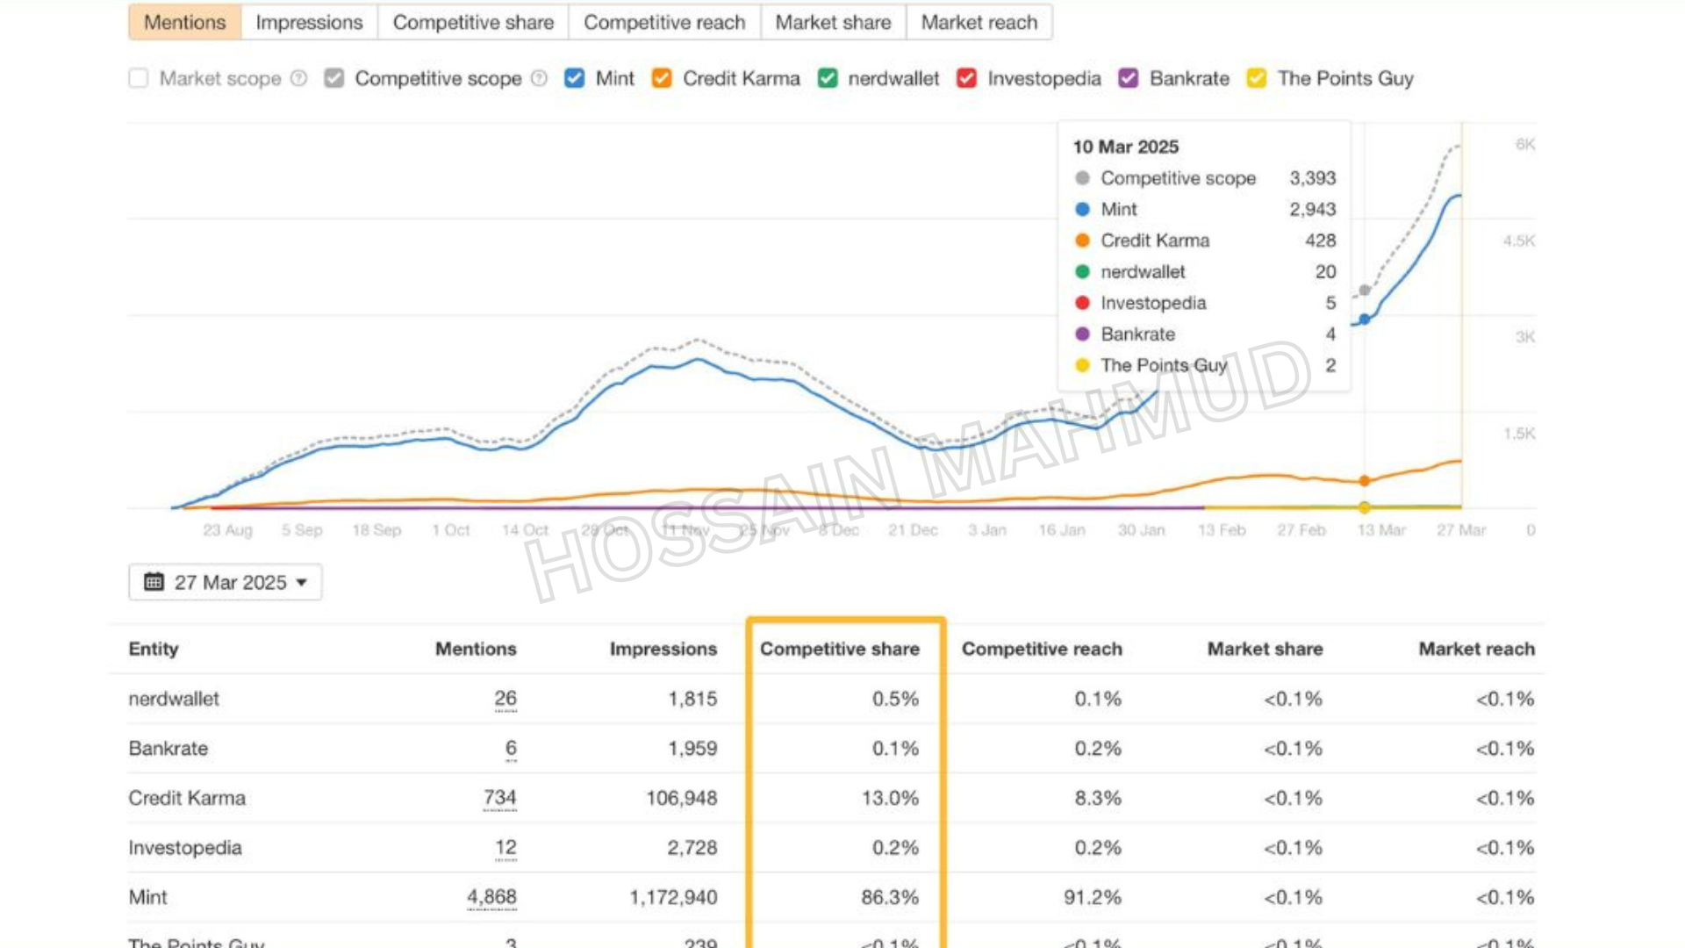
Task: Open nerdwallet mentions count 26
Action: (505, 699)
